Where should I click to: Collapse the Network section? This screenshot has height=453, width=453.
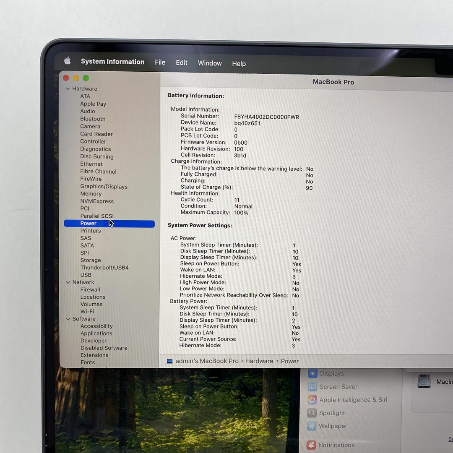[68, 282]
